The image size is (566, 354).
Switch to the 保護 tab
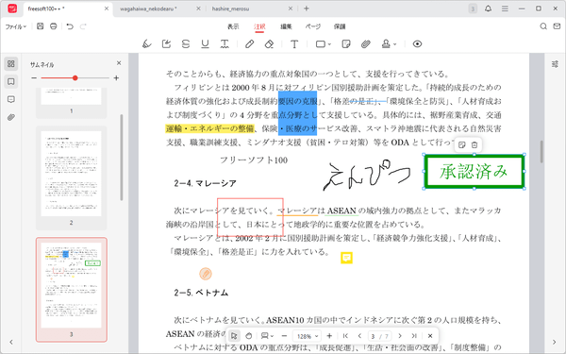pos(340,26)
